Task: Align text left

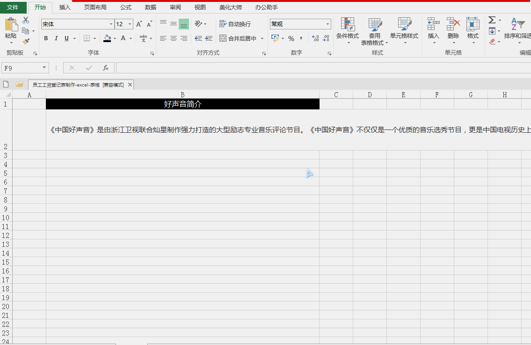Action: [163, 38]
